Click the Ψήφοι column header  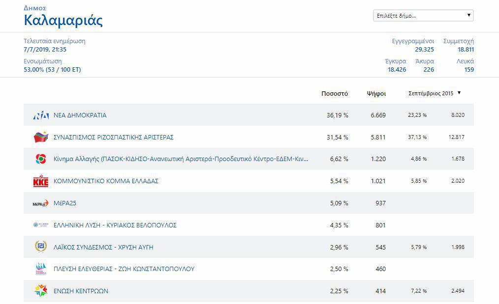(376, 93)
